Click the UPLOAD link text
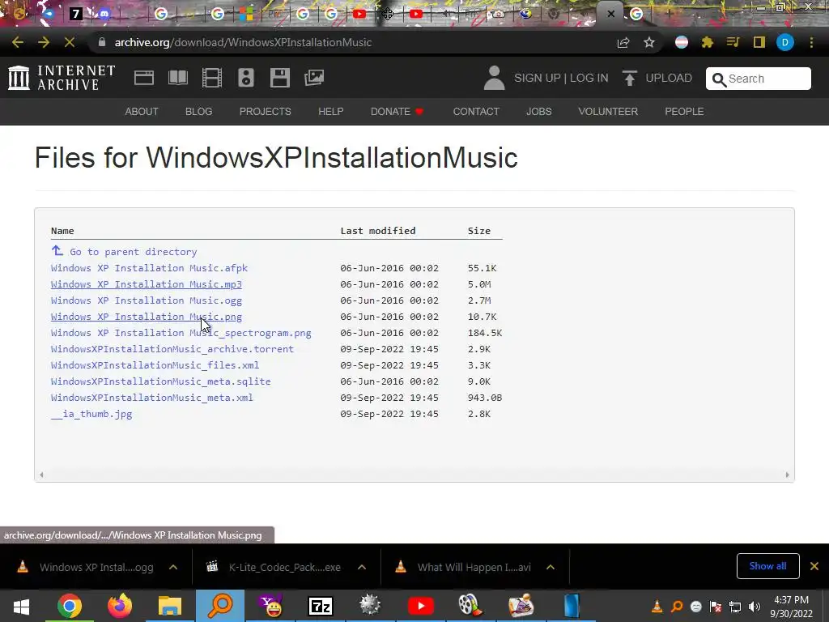Screen dimensions: 829x622 click(669, 78)
